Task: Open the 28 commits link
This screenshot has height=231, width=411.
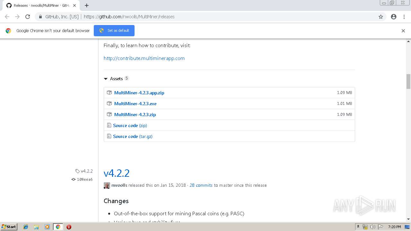Action: 201,185
